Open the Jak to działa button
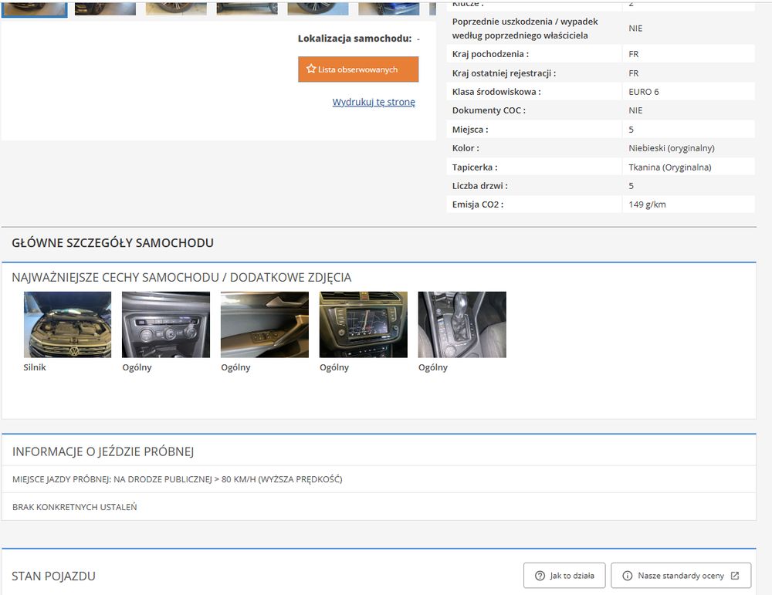Image resolution: width=772 pixels, height=595 pixels. [564, 575]
